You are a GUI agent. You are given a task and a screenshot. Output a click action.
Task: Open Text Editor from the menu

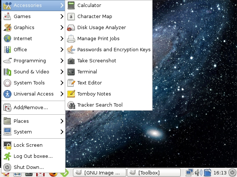coord(89,83)
